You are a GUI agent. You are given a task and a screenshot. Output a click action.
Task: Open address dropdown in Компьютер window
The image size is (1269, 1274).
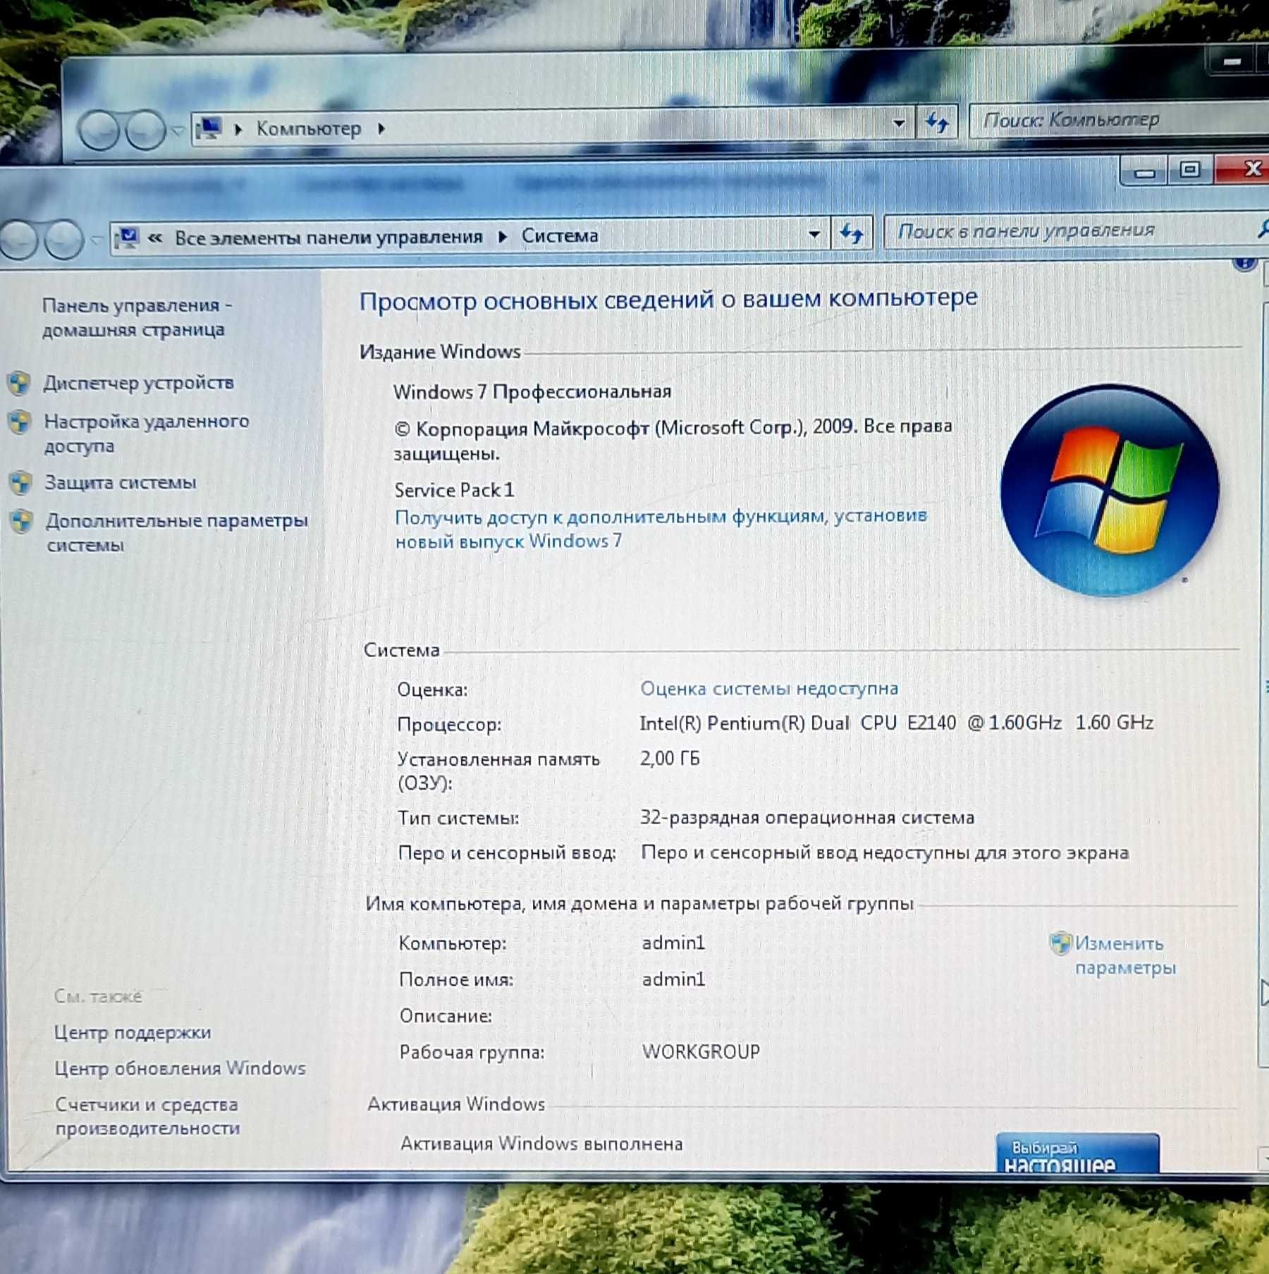[x=899, y=123]
